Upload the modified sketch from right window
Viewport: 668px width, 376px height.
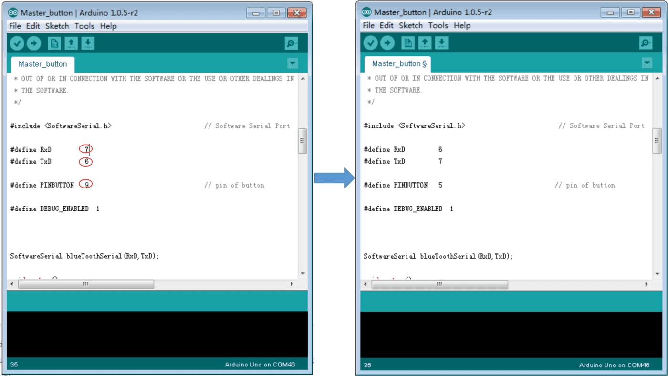[x=387, y=43]
